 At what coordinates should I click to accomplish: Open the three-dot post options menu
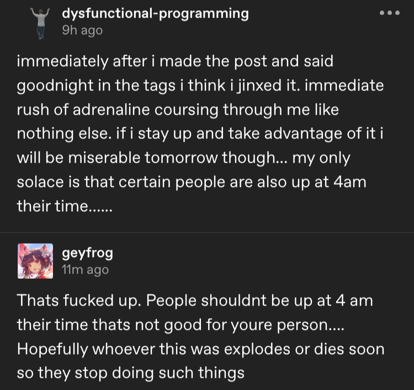[390, 13]
